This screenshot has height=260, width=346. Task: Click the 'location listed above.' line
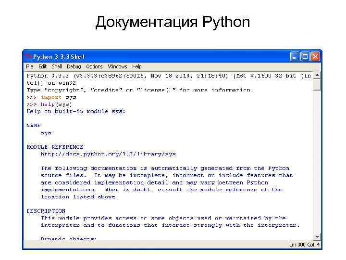coord(79,197)
